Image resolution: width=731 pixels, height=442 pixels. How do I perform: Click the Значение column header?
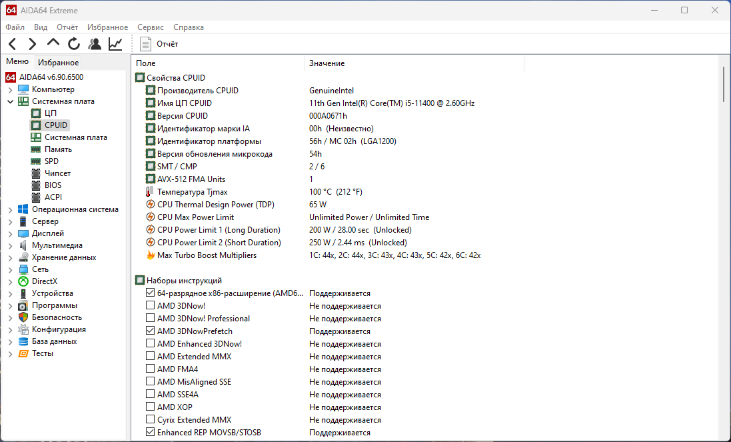click(414, 63)
